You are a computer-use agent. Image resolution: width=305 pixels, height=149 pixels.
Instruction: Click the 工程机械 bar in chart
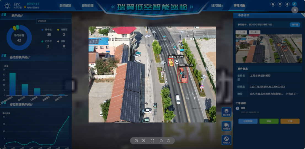pos(37,92)
